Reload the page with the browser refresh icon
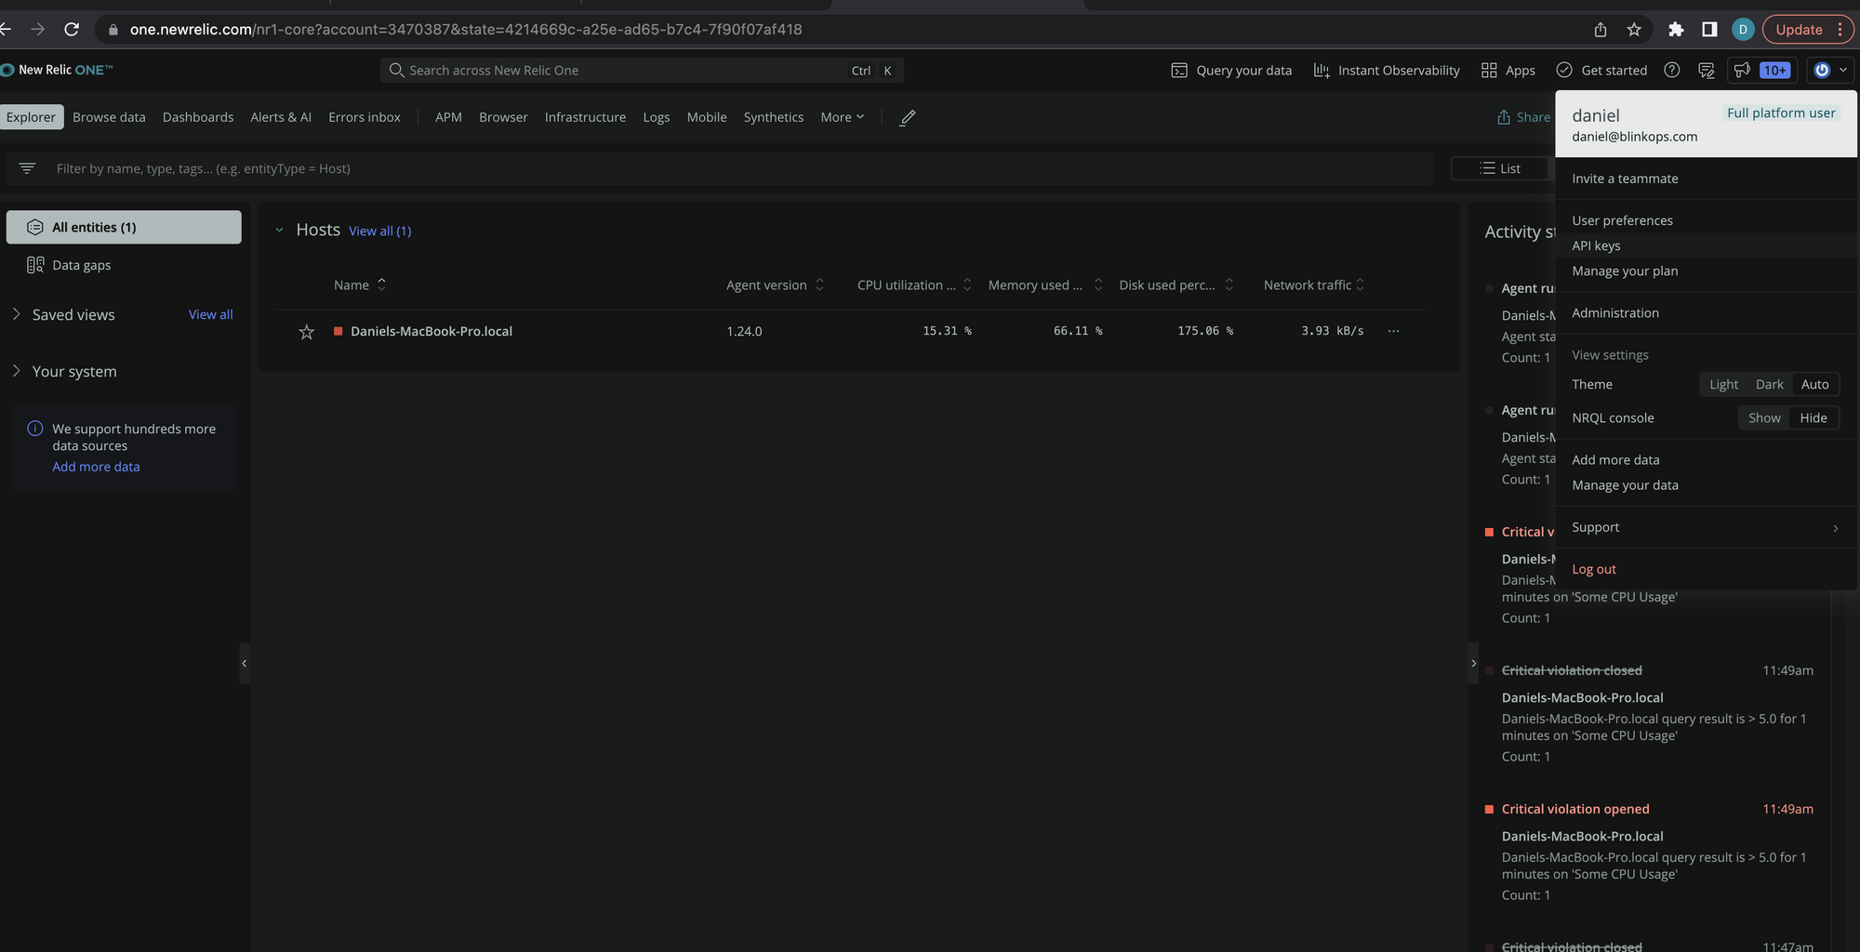 72,30
